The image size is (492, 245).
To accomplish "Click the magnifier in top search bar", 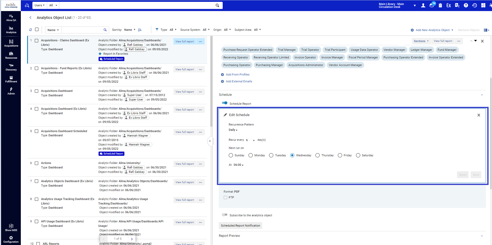I will 217,5.
